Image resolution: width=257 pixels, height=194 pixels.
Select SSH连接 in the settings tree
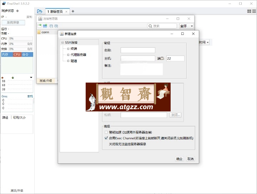pos(71,42)
